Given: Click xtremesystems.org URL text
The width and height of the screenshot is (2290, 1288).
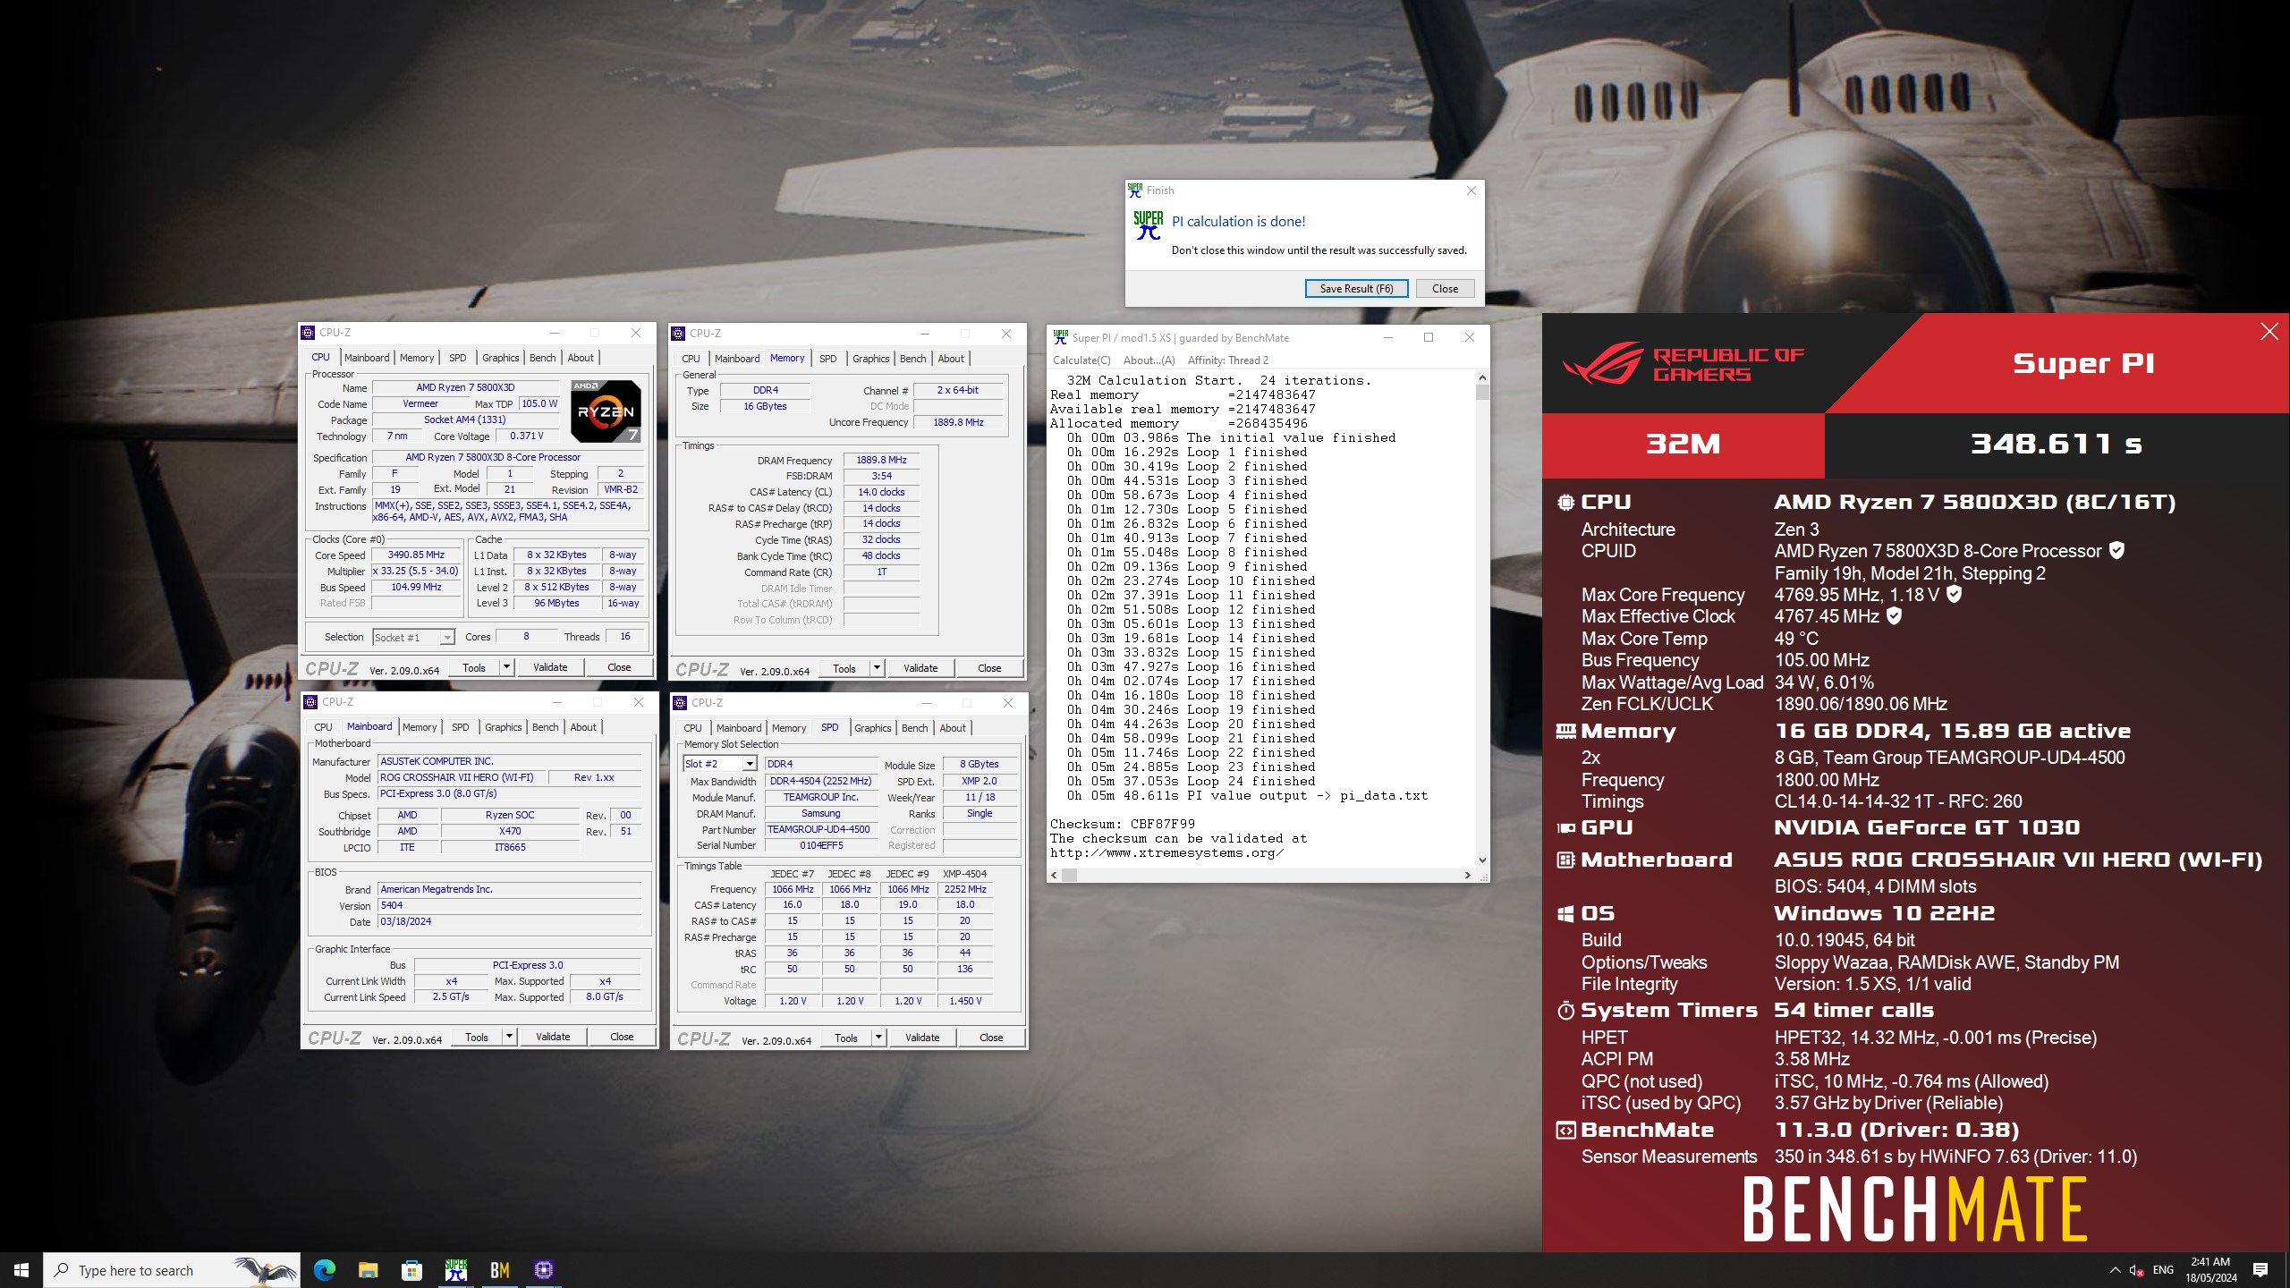Looking at the screenshot, I should (x=1166, y=852).
